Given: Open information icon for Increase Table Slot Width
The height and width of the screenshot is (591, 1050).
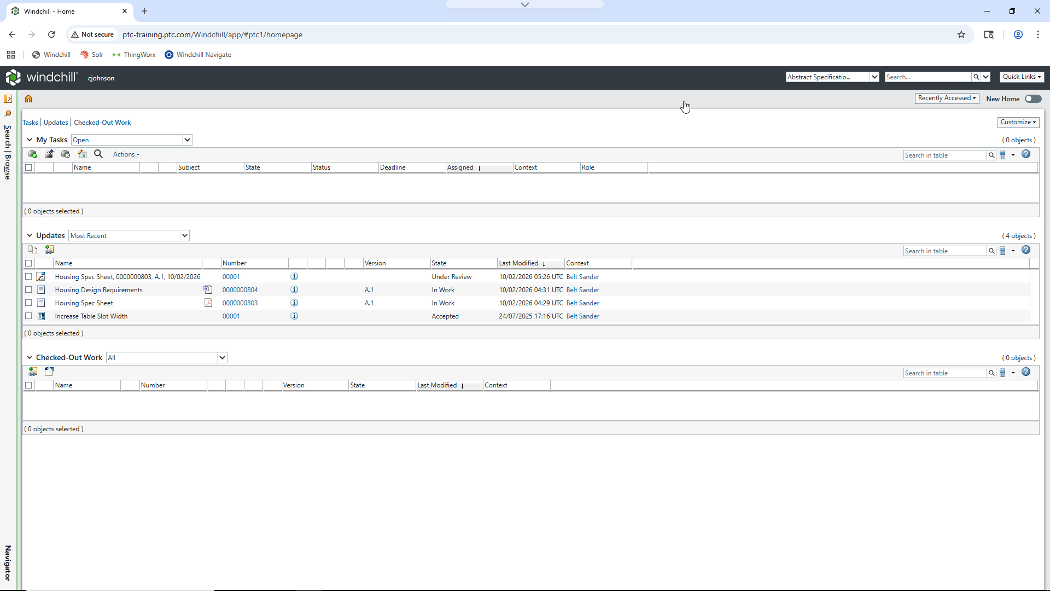Looking at the screenshot, I should pos(294,316).
